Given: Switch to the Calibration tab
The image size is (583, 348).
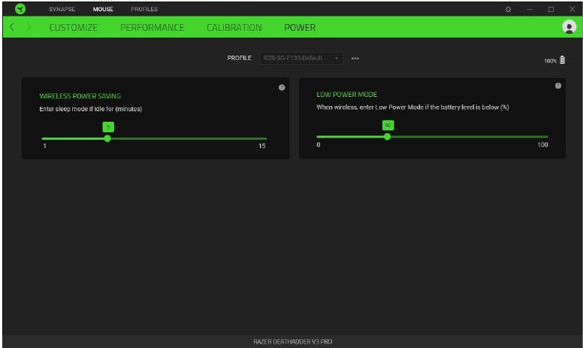Looking at the screenshot, I should point(234,27).
